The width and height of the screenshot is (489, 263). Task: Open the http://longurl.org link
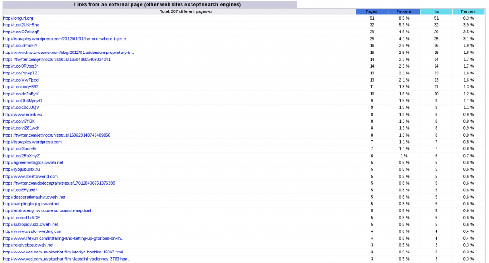18,18
